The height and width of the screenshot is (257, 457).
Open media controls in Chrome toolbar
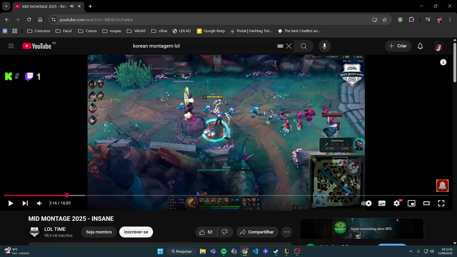click(x=428, y=20)
